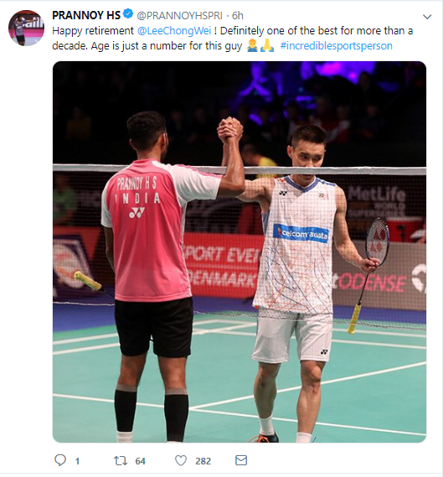Image resolution: width=443 pixels, height=477 pixels.
Task: Retweet this post using the retweet icon
Action: pos(121,460)
